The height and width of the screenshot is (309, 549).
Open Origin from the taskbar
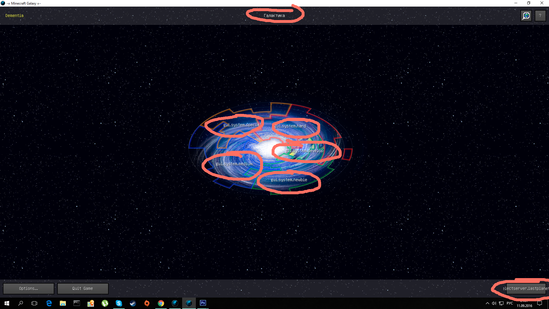click(x=147, y=303)
